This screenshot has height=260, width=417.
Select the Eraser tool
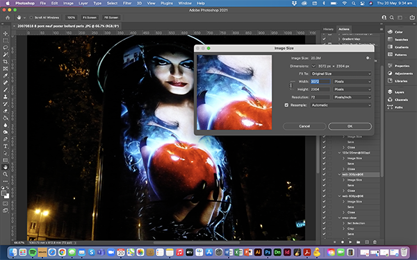point(6,111)
